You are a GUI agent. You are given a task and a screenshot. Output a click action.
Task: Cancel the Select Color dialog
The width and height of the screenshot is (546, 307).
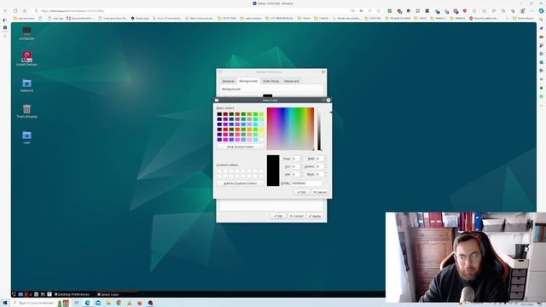click(x=320, y=192)
